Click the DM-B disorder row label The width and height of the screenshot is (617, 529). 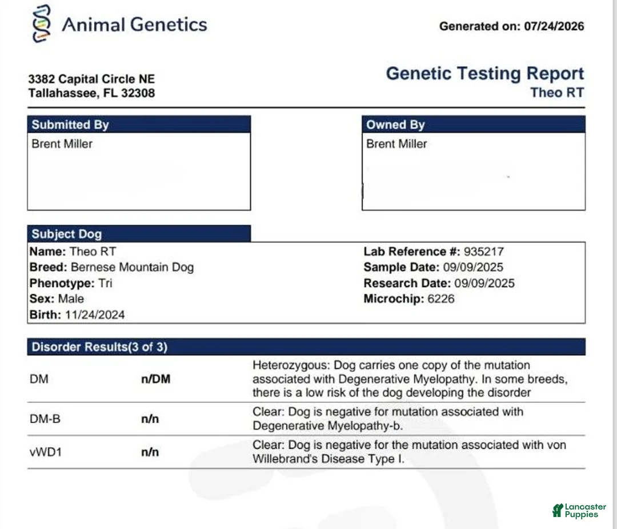point(45,419)
